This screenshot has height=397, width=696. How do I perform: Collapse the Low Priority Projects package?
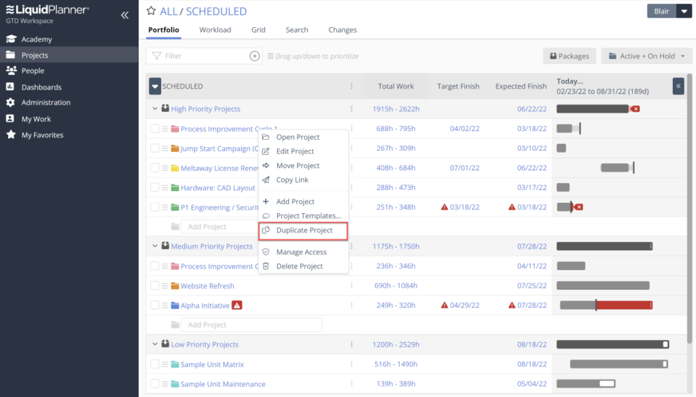point(154,344)
